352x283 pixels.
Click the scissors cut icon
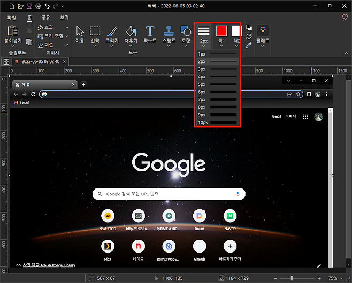[x=29, y=30]
